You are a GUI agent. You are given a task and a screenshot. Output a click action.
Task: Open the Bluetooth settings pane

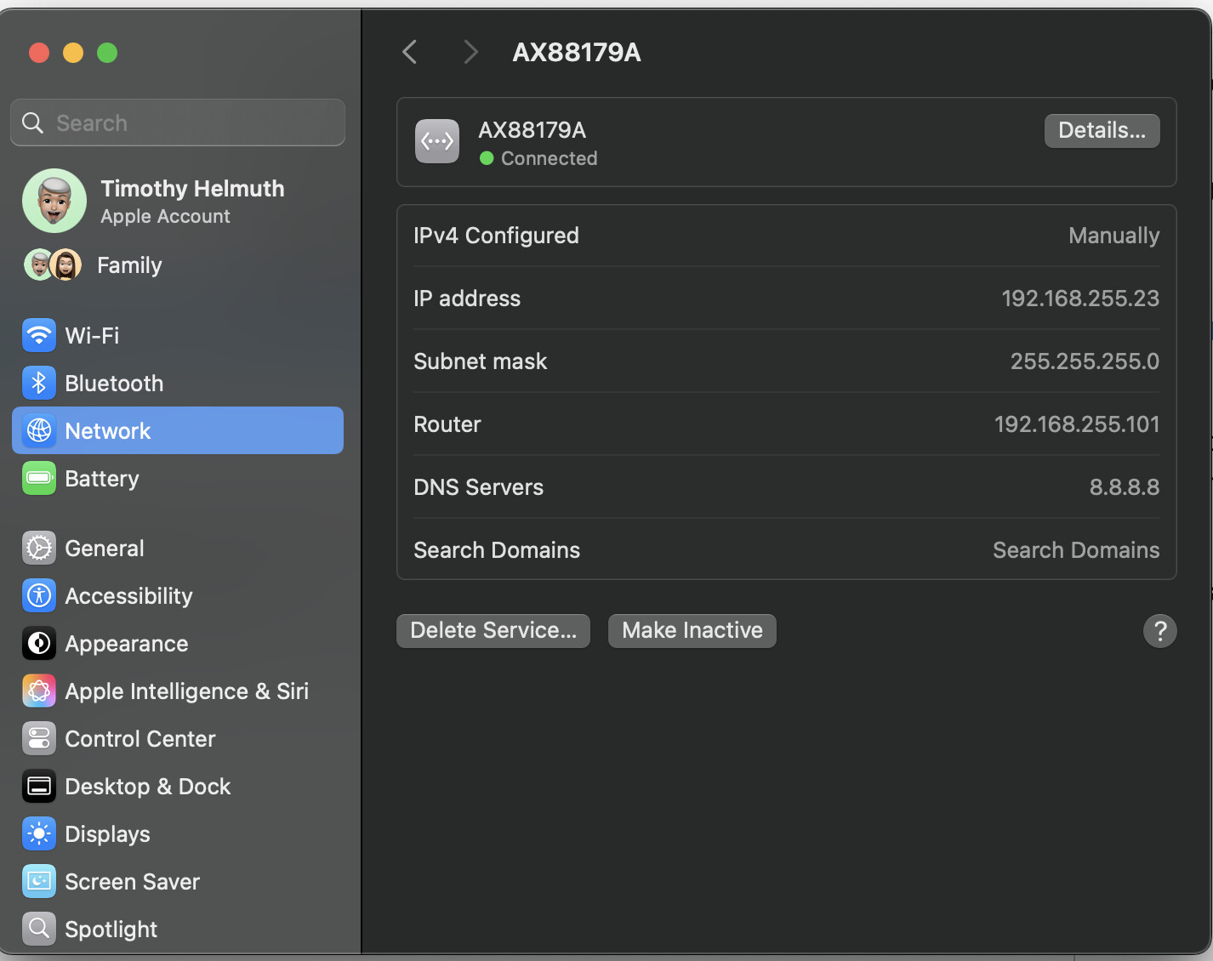point(178,383)
